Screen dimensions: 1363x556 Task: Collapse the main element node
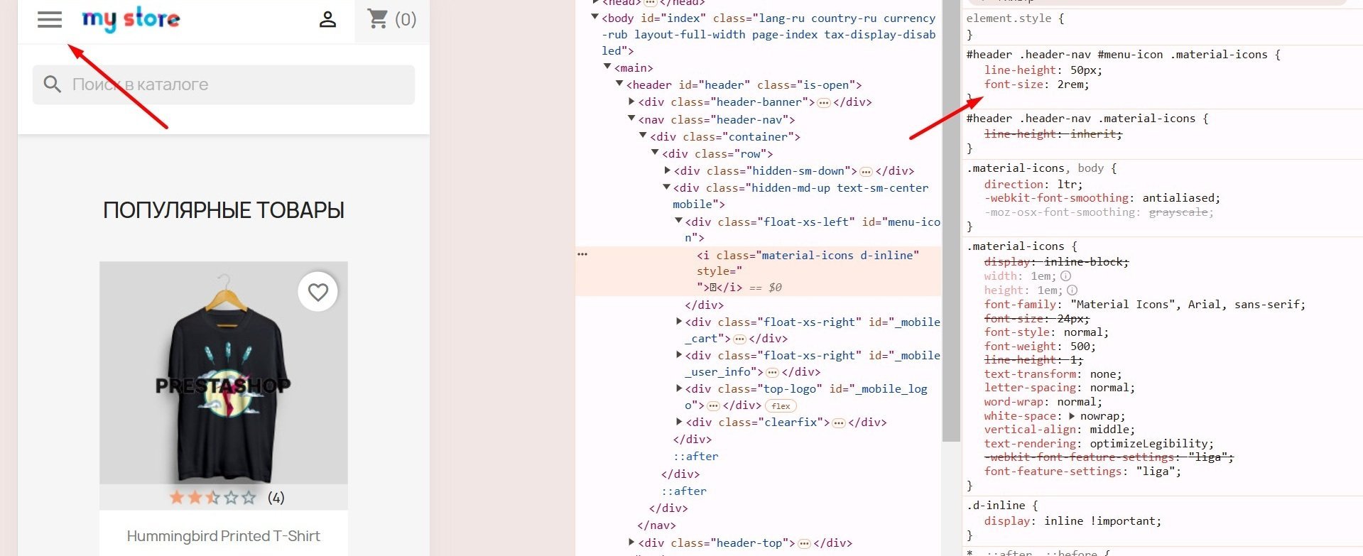pyautogui.click(x=607, y=67)
